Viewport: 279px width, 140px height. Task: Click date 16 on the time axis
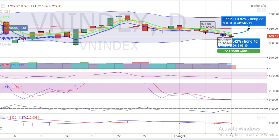(x=257, y=136)
